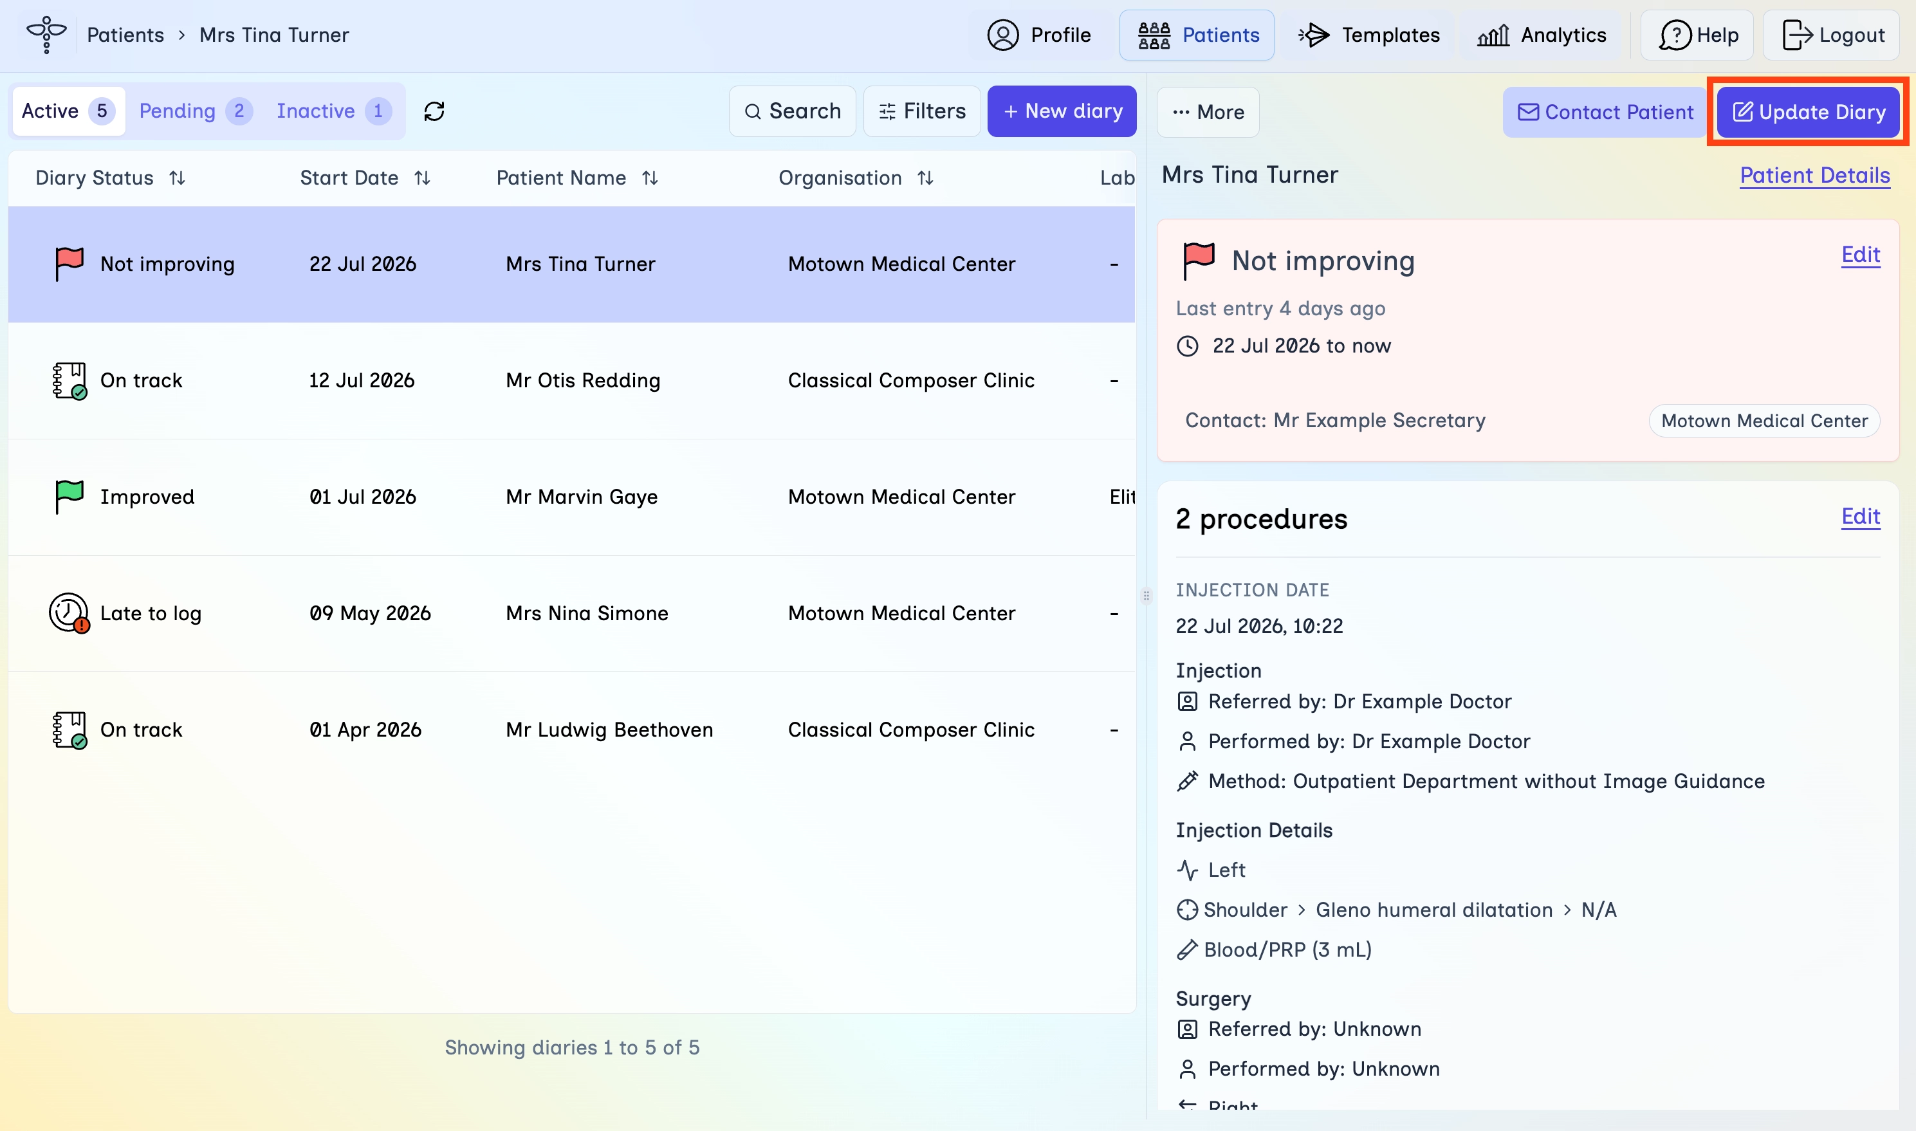The height and width of the screenshot is (1131, 1916).
Task: Click the clock icon by date range
Action: (1188, 346)
